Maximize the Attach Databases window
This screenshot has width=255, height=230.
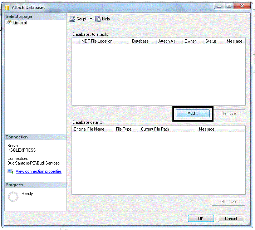pos(228,6)
